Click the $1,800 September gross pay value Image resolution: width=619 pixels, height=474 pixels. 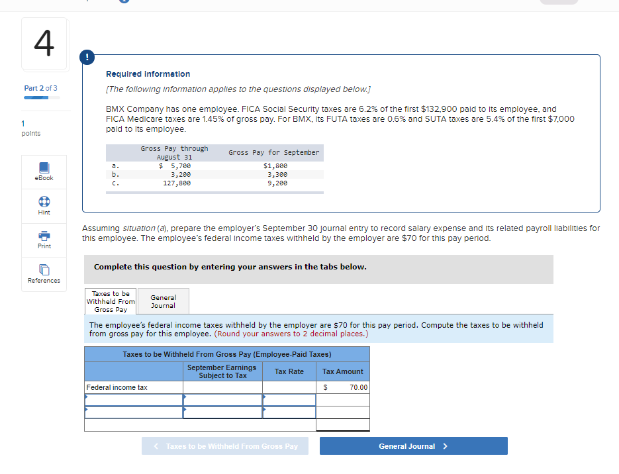[x=275, y=166]
